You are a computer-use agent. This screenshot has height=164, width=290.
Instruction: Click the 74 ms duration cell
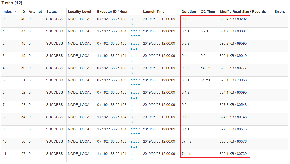coord(186,154)
